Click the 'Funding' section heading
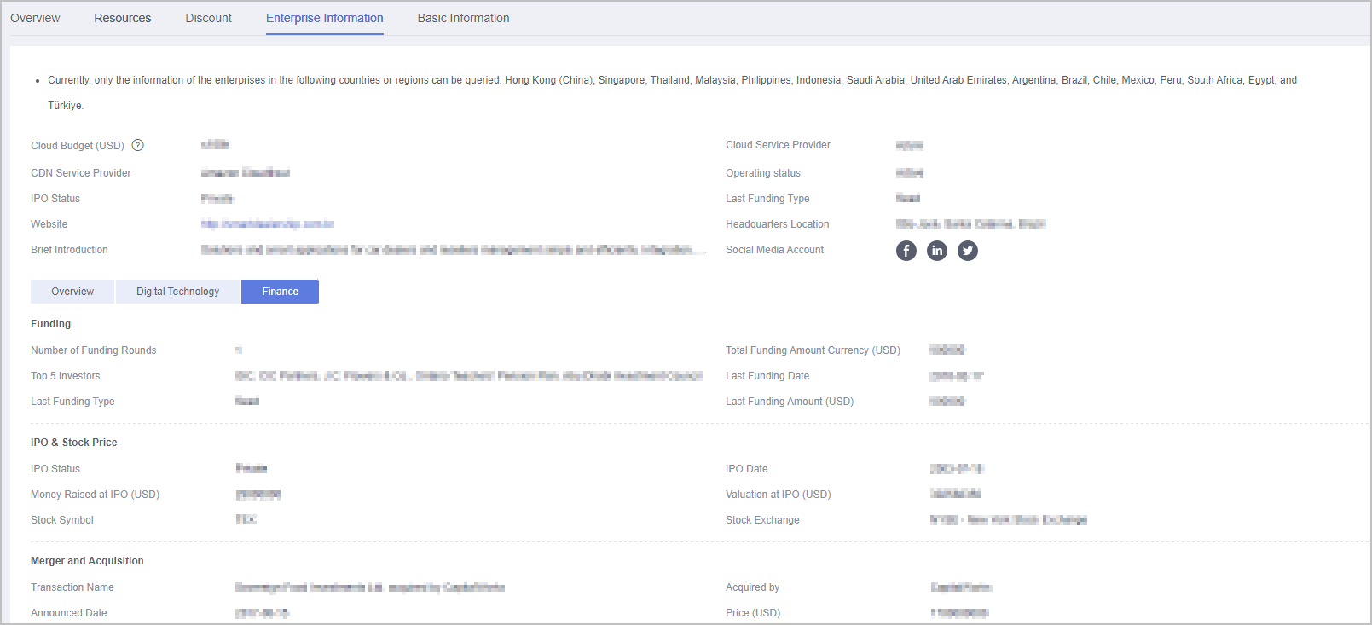This screenshot has height=625, width=1372. (51, 324)
